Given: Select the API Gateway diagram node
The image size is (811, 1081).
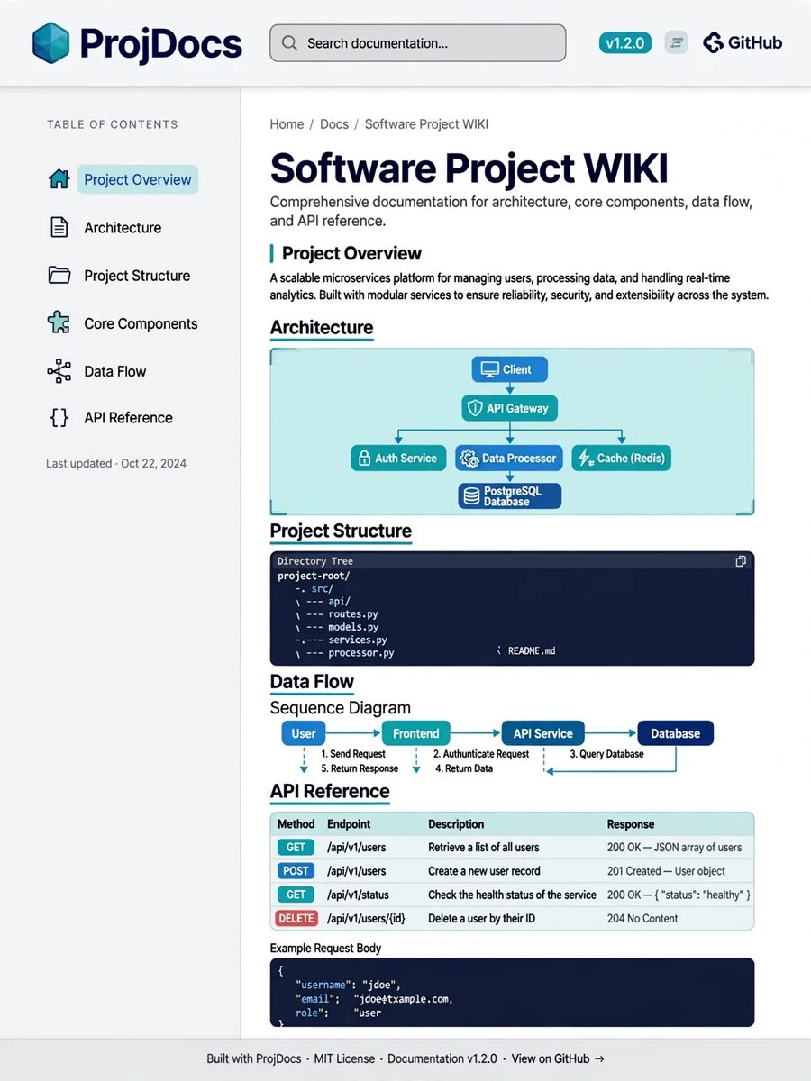Looking at the screenshot, I should point(510,408).
